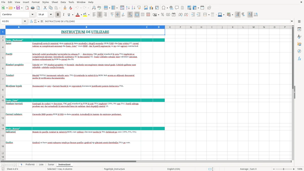This screenshot has height=171, width=304.
Task: Toggle the AutoFilter funnel icon
Action: 139,8
